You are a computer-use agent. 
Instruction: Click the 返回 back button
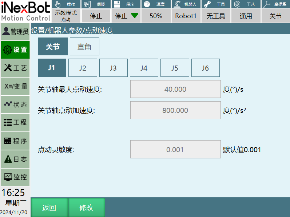click(49, 208)
